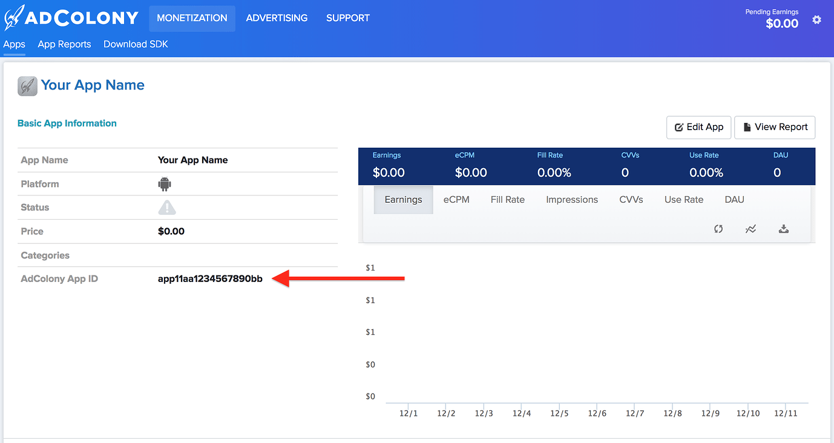Refresh the earnings chart data
The height and width of the screenshot is (443, 834).
[718, 229]
